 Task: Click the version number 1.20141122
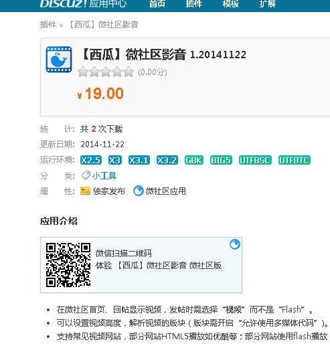[x=218, y=55]
